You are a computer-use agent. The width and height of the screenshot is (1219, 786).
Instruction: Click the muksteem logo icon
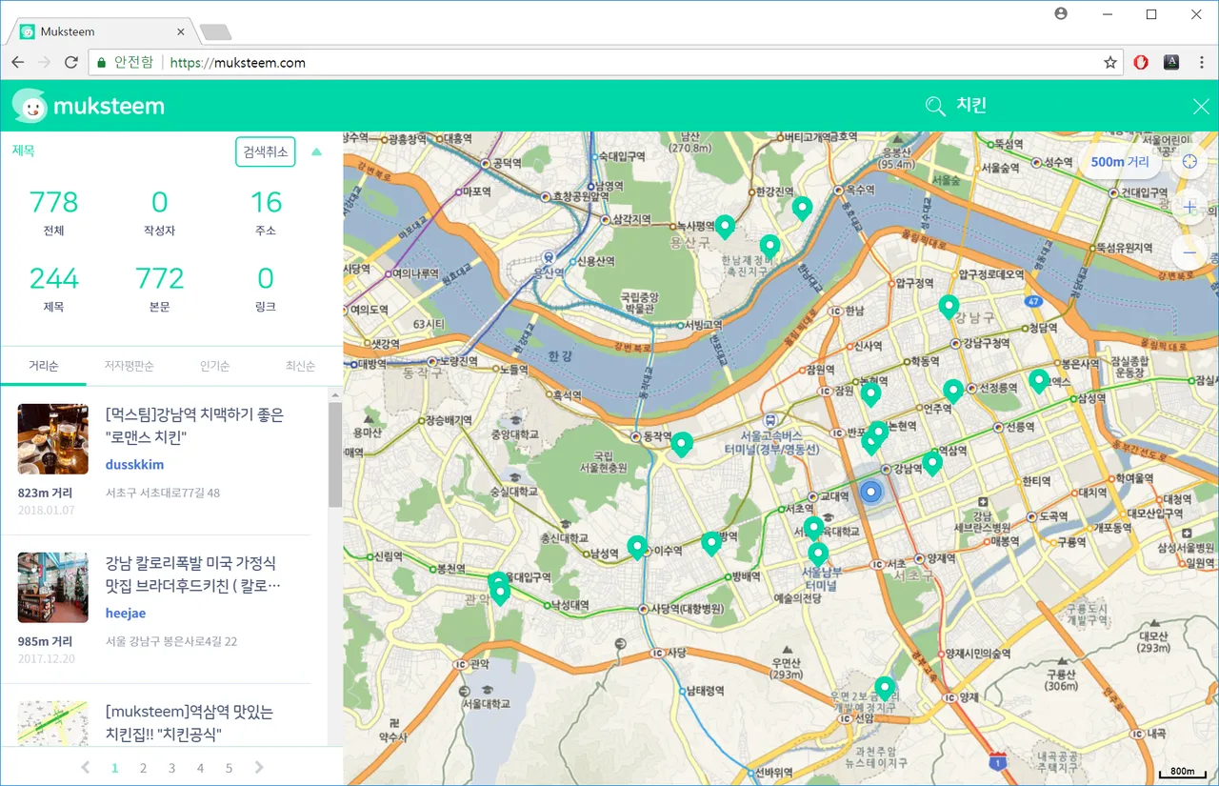[30, 106]
